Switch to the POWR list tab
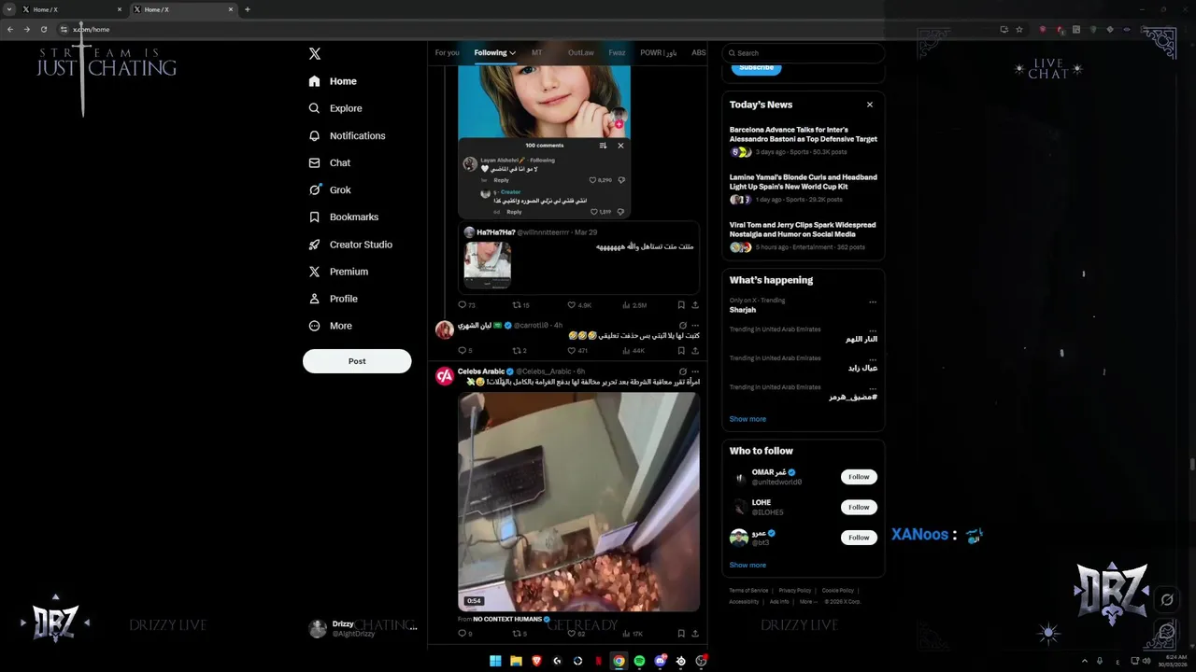 click(659, 53)
